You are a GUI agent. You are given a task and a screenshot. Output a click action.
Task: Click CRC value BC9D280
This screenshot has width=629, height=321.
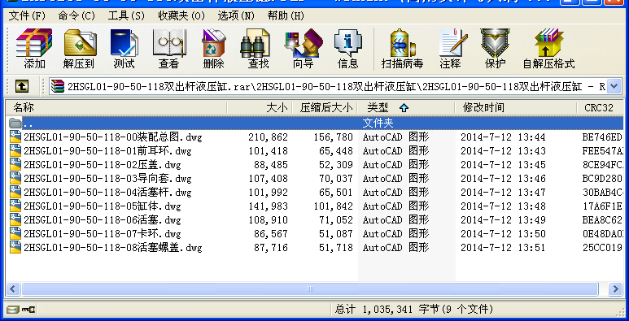pyautogui.click(x=602, y=178)
